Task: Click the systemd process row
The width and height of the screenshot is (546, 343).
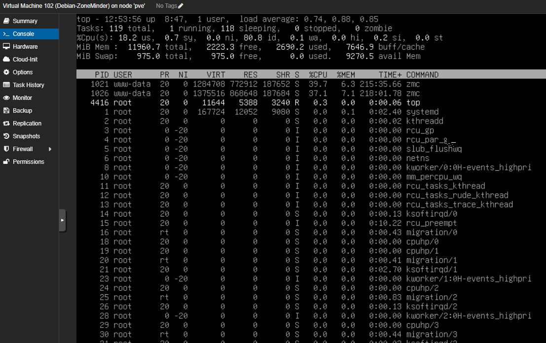Action: pyautogui.click(x=271, y=112)
